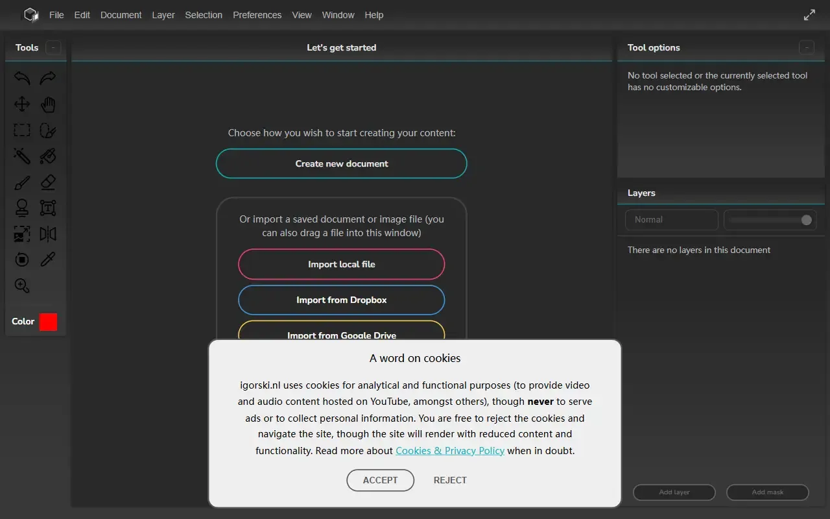The width and height of the screenshot is (830, 519).
Task: Open the Selection menu
Action: pyautogui.click(x=204, y=15)
